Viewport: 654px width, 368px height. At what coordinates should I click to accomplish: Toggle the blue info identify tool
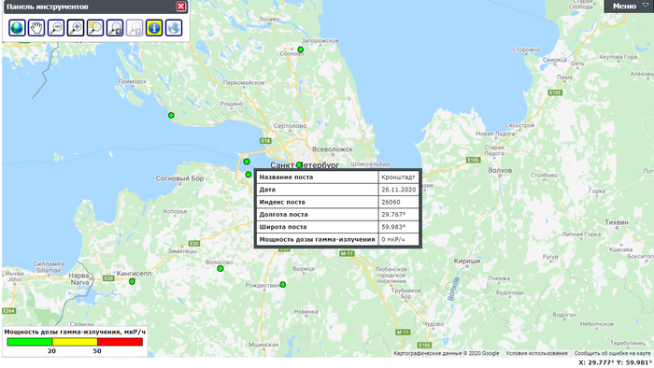pos(154,28)
